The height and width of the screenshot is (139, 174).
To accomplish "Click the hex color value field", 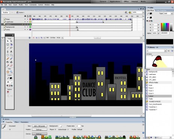I will click(165, 33).
